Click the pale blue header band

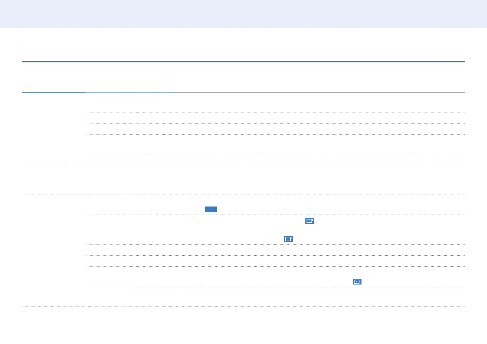click(244, 14)
